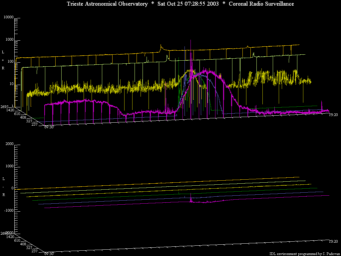
Task: Click the plus sign in the L+R axis title
Action: 3,60
